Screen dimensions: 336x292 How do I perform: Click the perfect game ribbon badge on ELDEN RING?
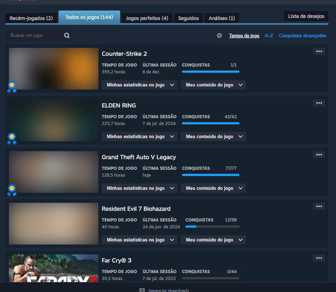(12, 138)
